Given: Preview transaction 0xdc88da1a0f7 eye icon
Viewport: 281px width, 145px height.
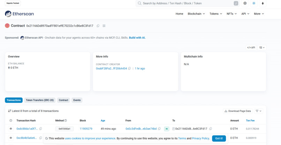Looking at the screenshot, I should coord(11,129).
